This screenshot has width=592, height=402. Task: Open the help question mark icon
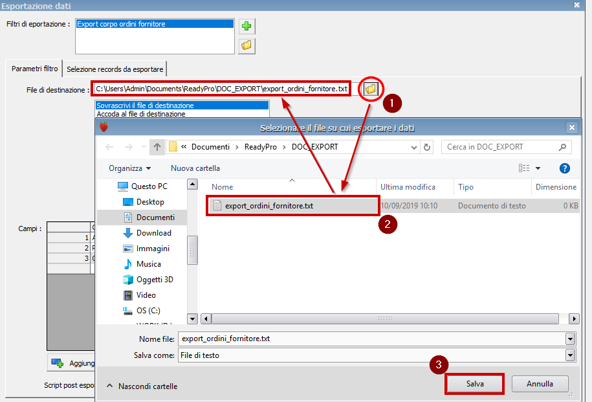(564, 168)
